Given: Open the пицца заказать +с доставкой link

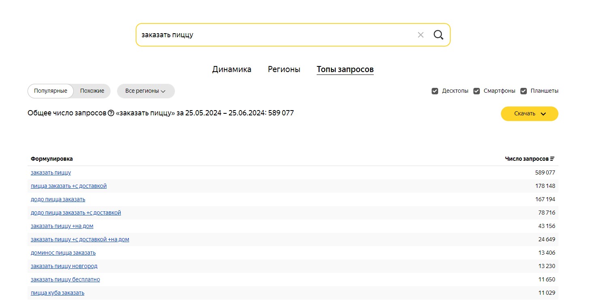Looking at the screenshot, I should click(x=69, y=186).
